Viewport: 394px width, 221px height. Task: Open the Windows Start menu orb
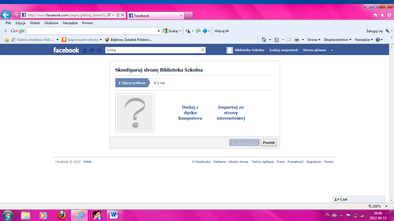[8, 215]
